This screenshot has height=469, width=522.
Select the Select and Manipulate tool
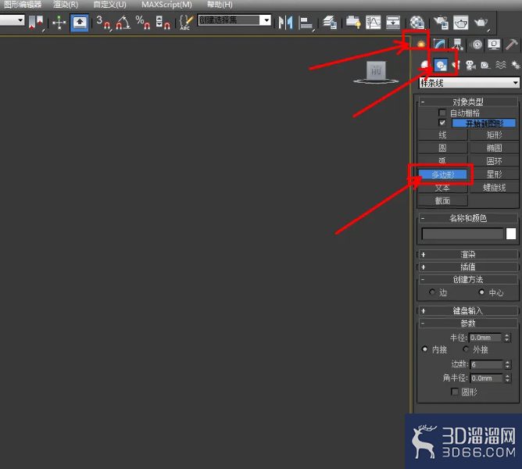(x=59, y=23)
